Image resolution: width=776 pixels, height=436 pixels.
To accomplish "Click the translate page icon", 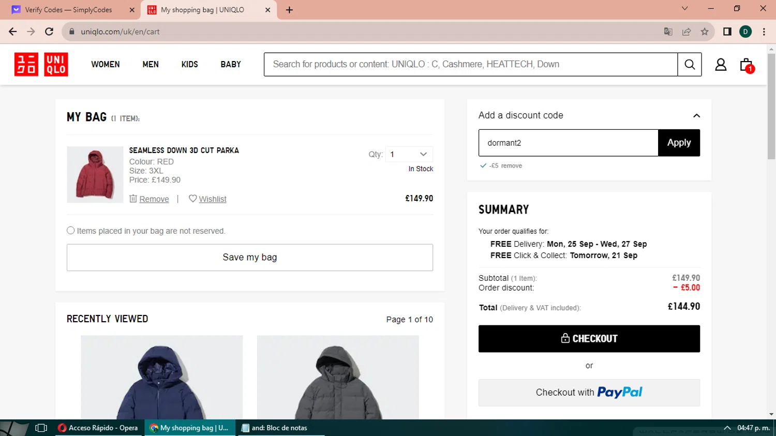I will tap(668, 32).
